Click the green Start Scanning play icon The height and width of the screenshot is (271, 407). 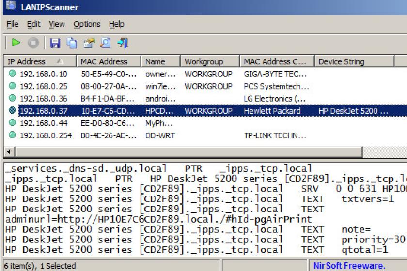point(16,43)
